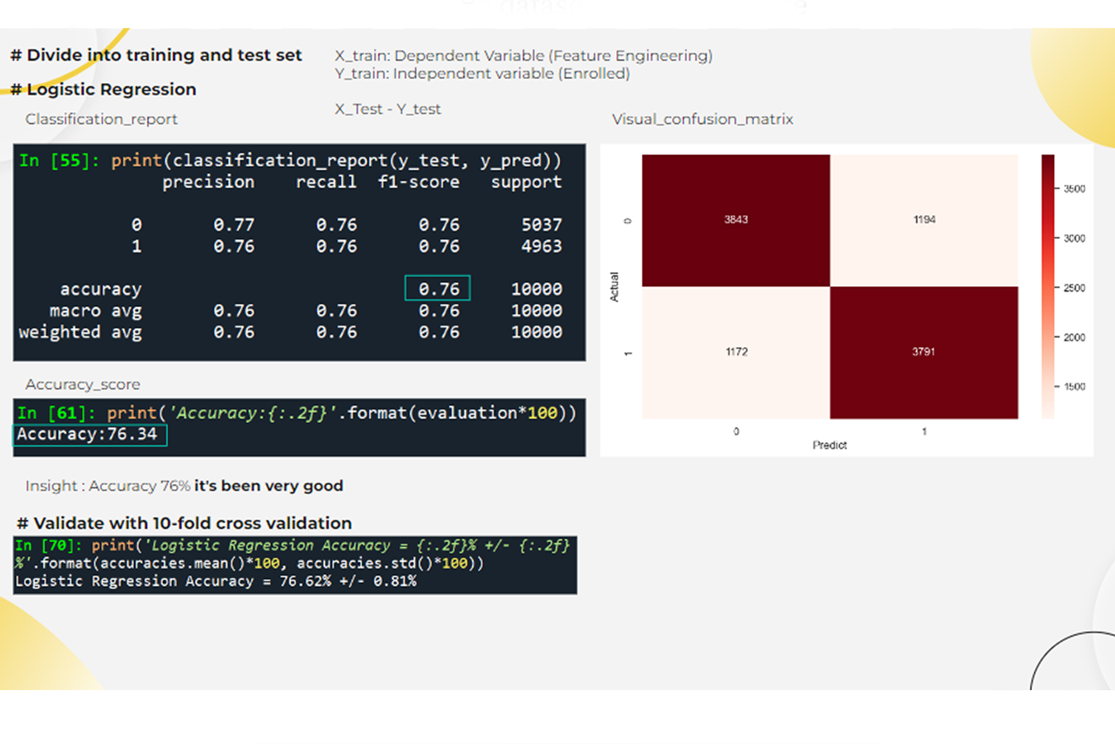This screenshot has height=744, width=1115.
Task: Click confusion matrix cell 1172
Action: [x=736, y=352]
